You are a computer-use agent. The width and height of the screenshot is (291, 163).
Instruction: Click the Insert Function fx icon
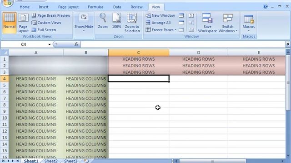pos(76,44)
